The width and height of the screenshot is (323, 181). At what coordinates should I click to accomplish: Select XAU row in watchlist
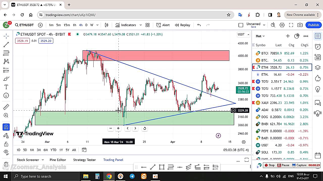click(x=282, y=103)
